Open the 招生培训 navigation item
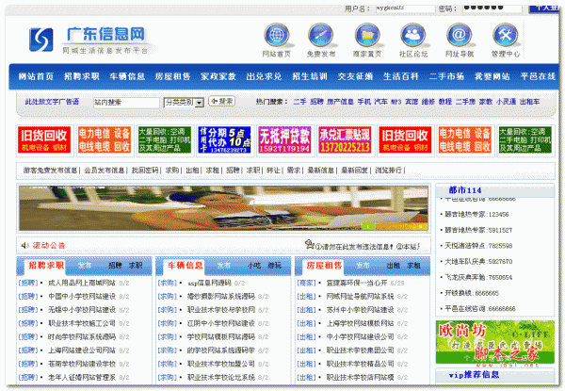Image resolution: width=565 pixels, height=391 pixels. coord(310,76)
